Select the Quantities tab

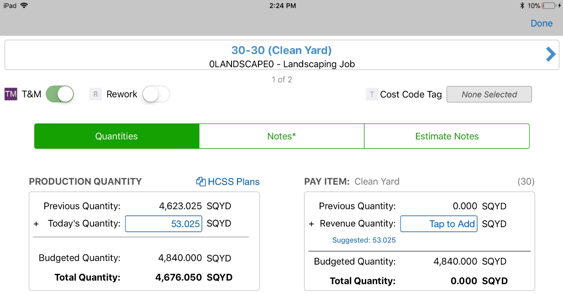[116, 136]
